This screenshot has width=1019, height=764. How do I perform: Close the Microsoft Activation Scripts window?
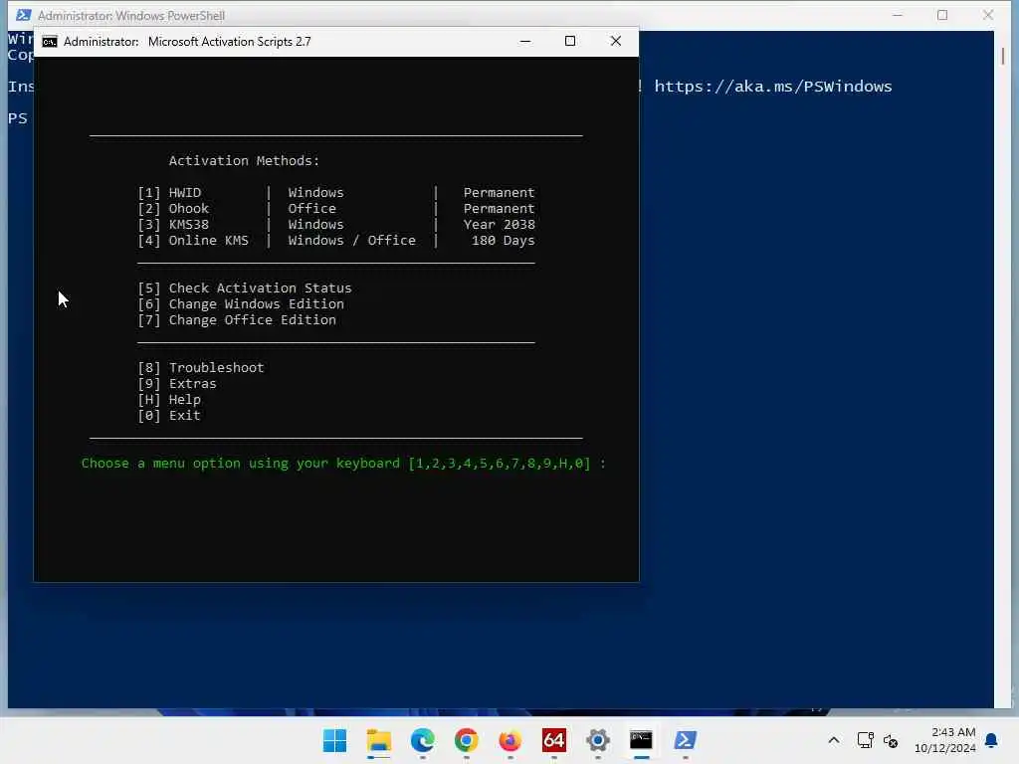(x=615, y=42)
